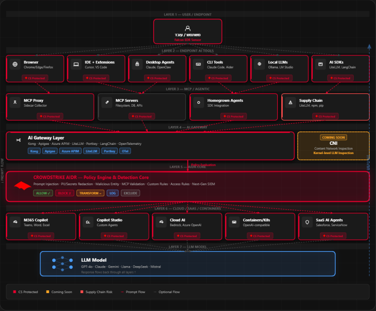Click 'Kernel-level LLM Inspection' text
Image resolution: width=376 pixels, height=311 pixels.
[333, 153]
